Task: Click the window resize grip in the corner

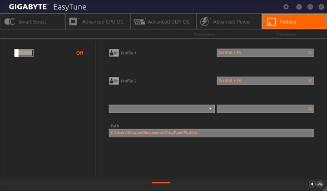Action: tap(325, 189)
